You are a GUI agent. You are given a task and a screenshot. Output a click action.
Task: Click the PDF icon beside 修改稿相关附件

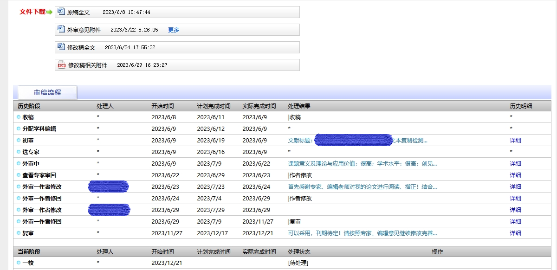pos(61,65)
